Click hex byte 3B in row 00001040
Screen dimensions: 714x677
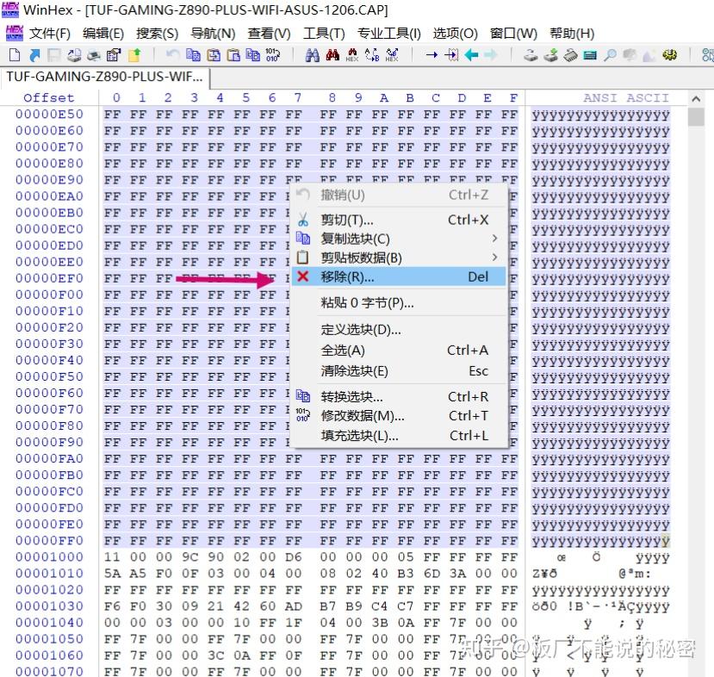(x=380, y=623)
